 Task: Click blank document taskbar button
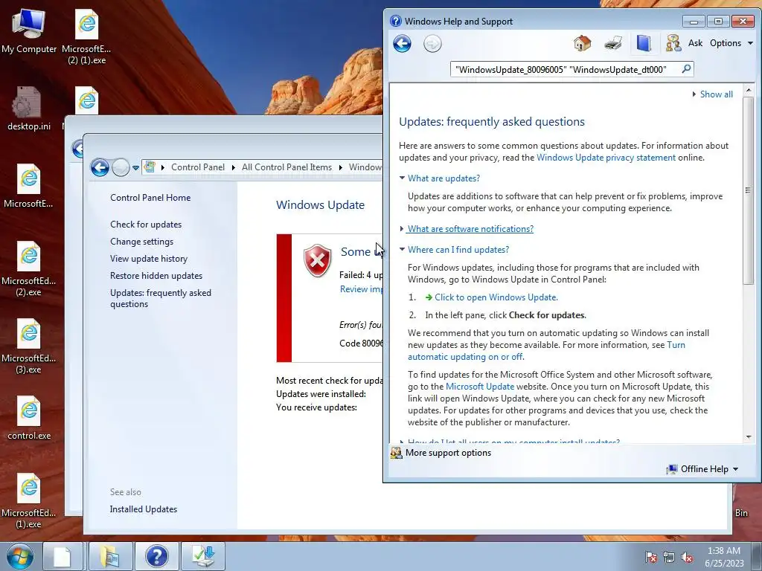tap(63, 556)
